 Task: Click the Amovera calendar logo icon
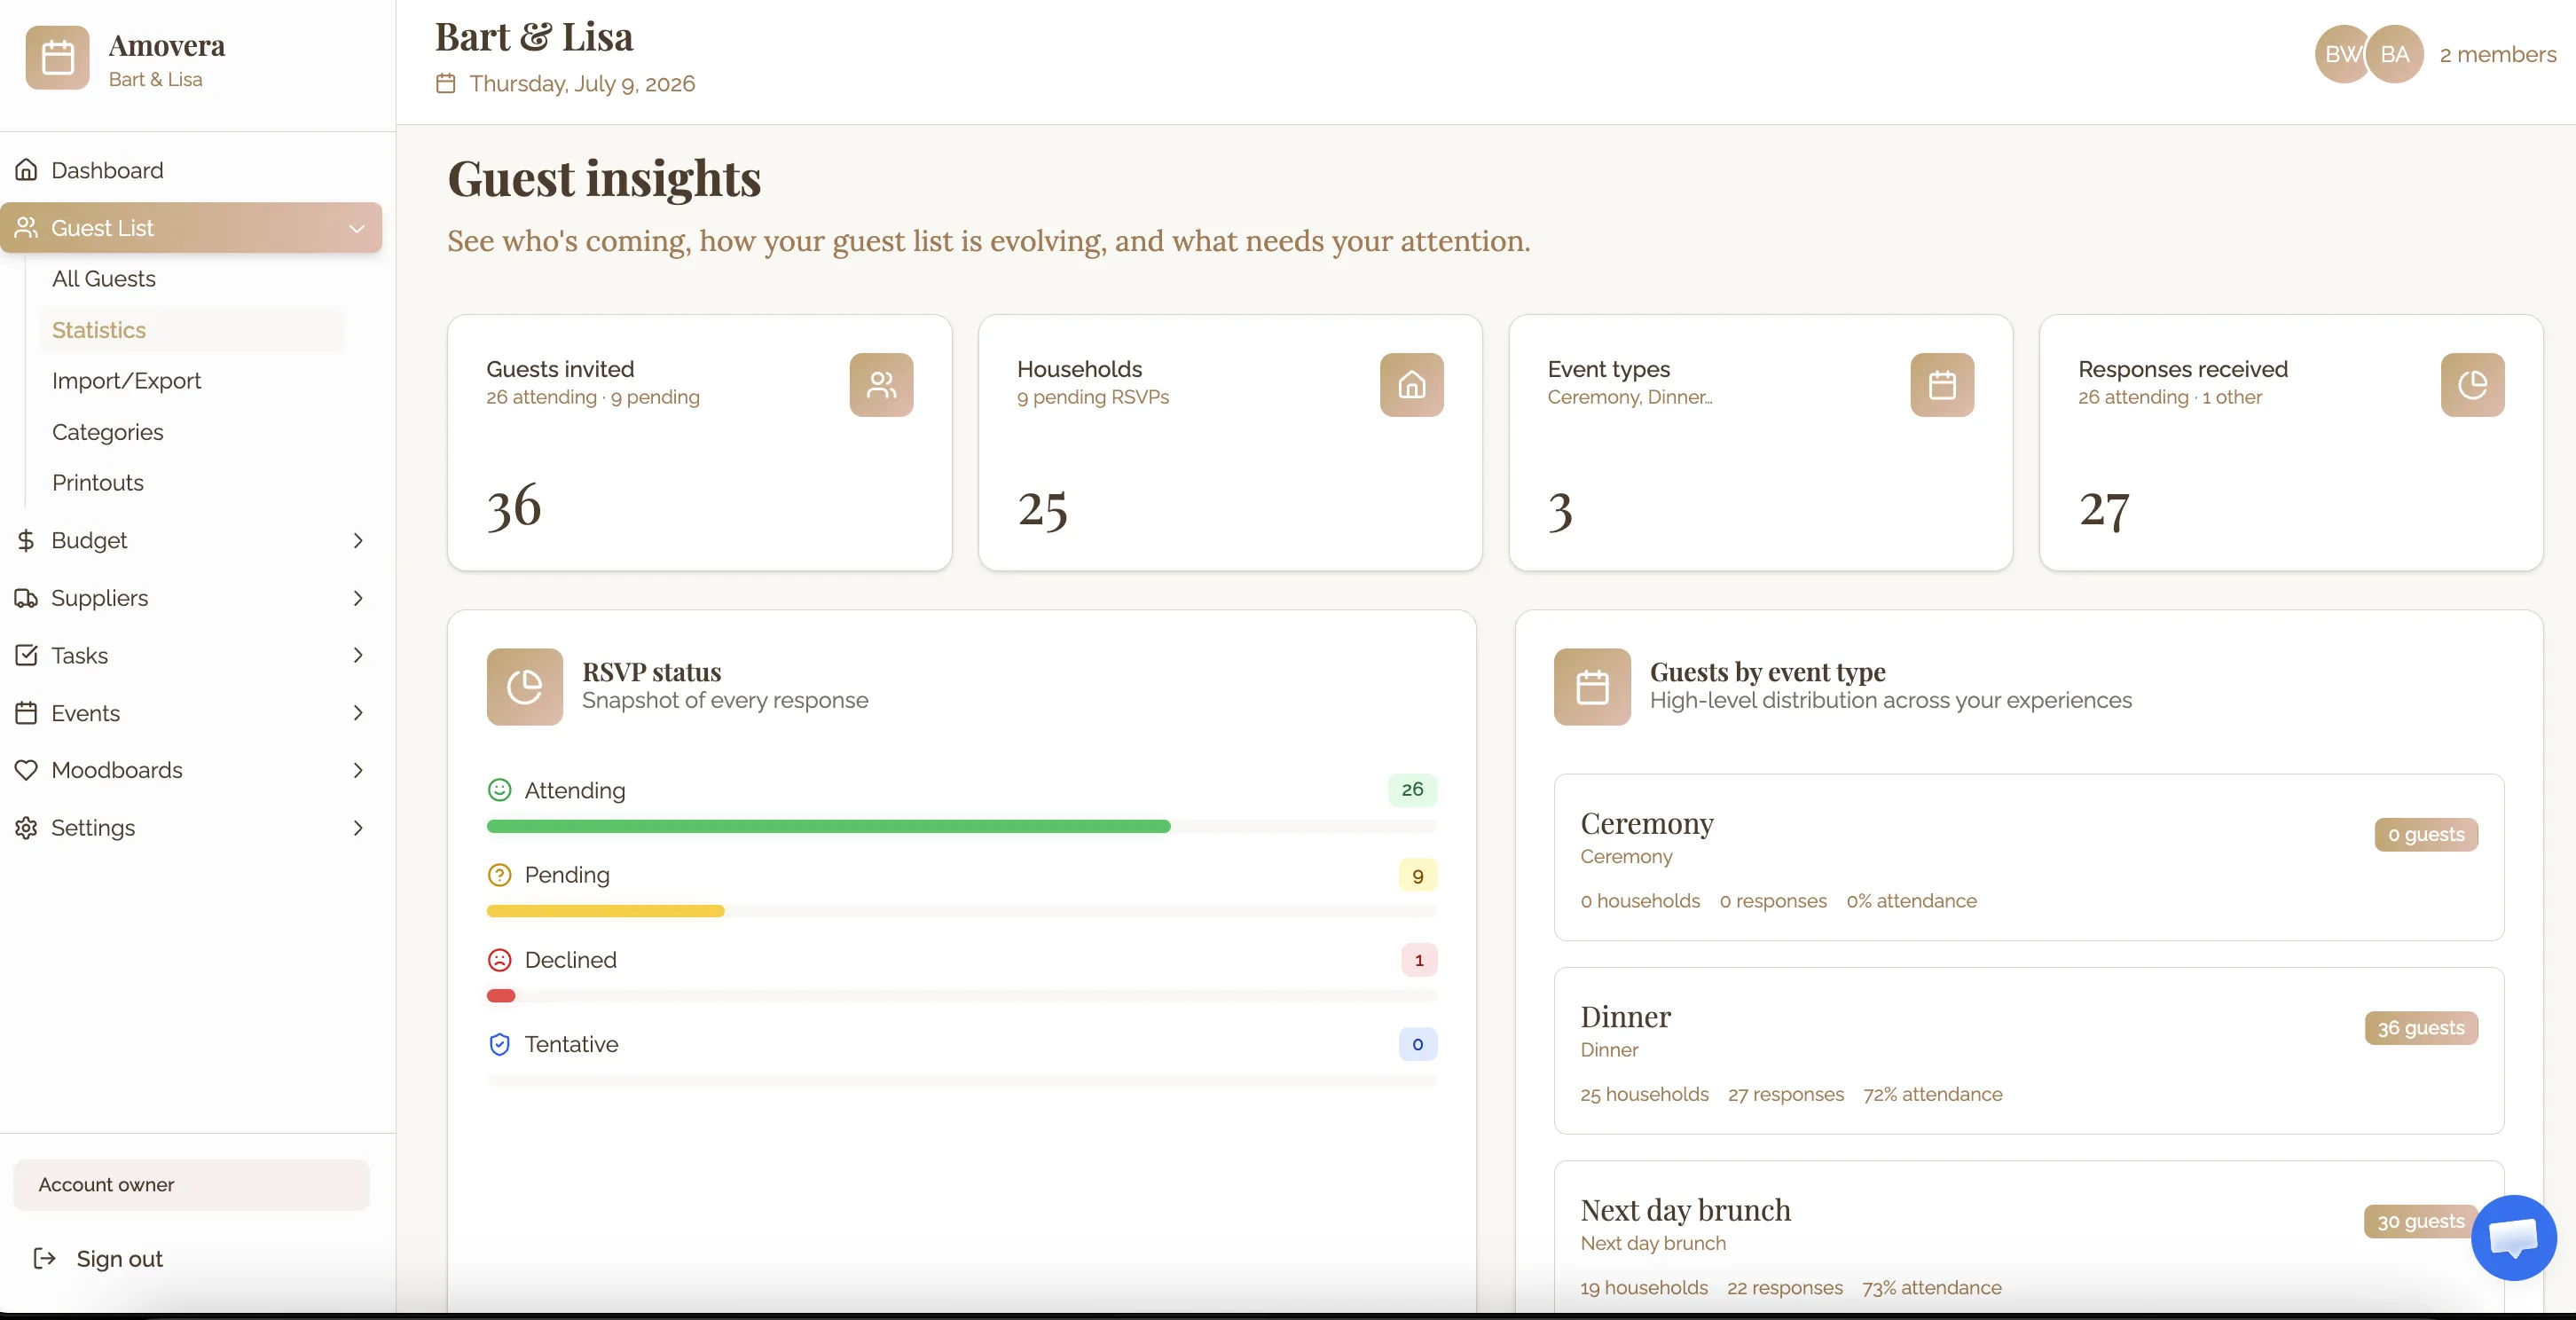(x=57, y=58)
